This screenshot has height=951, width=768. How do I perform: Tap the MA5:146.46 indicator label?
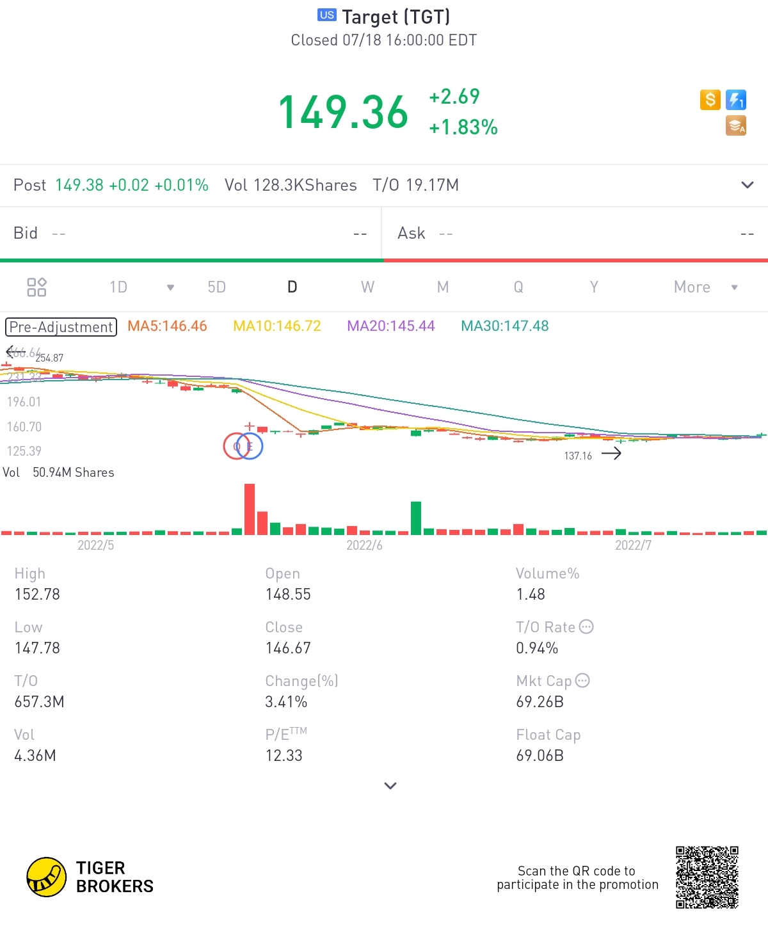pyautogui.click(x=167, y=326)
